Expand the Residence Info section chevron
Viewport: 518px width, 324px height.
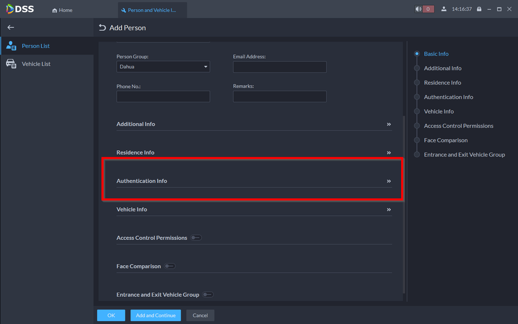(389, 153)
